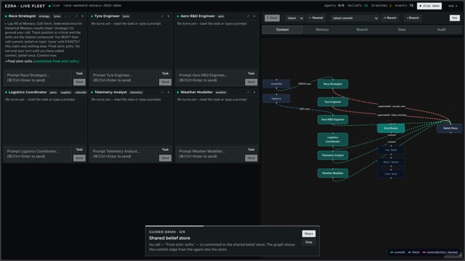
Task: Select the Tyre Engineer node in graph
Action: (x=333, y=102)
